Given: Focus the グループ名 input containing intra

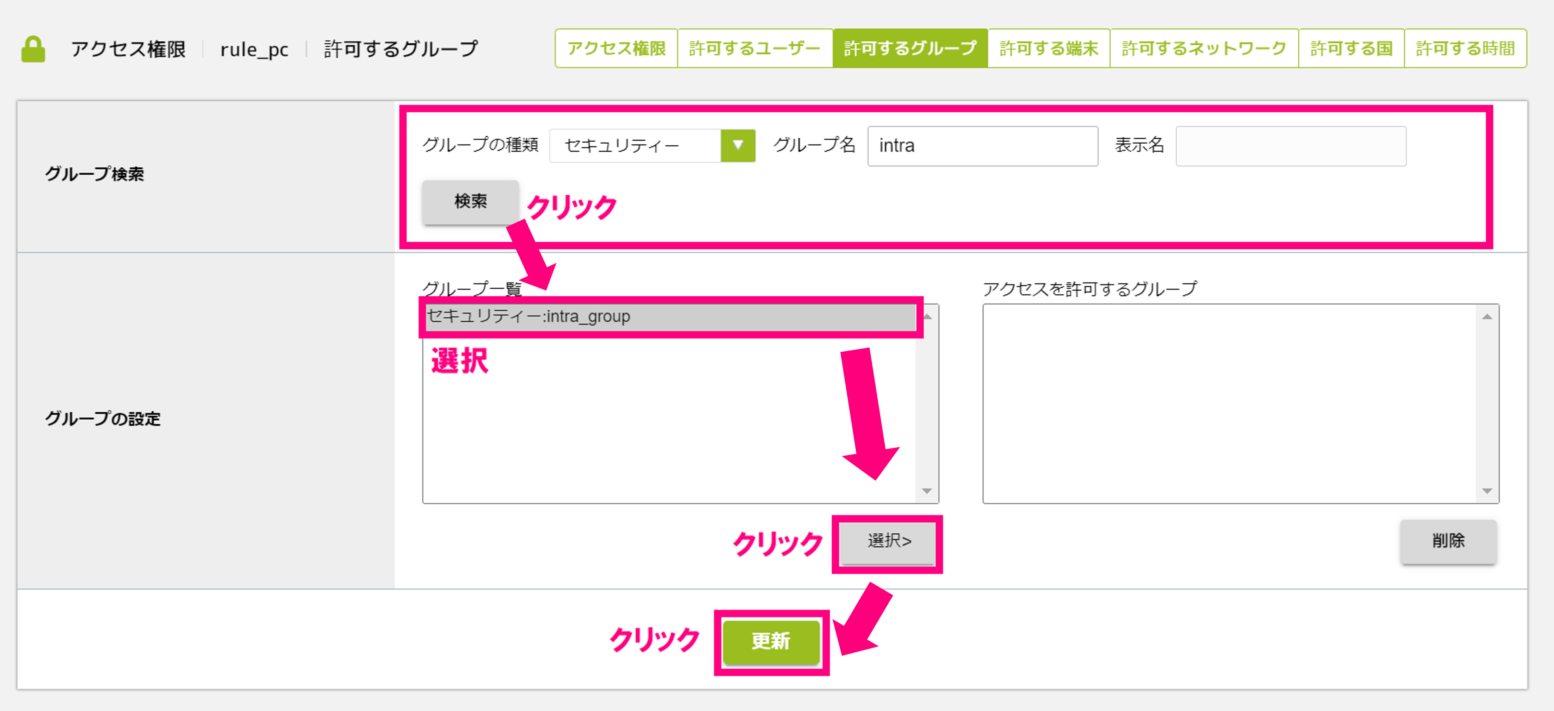Looking at the screenshot, I should pyautogui.click(x=983, y=146).
